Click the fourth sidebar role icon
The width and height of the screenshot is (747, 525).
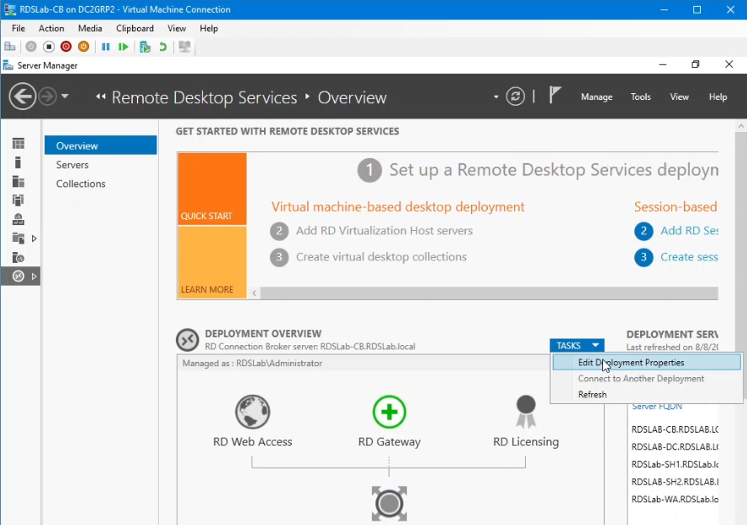(19, 200)
